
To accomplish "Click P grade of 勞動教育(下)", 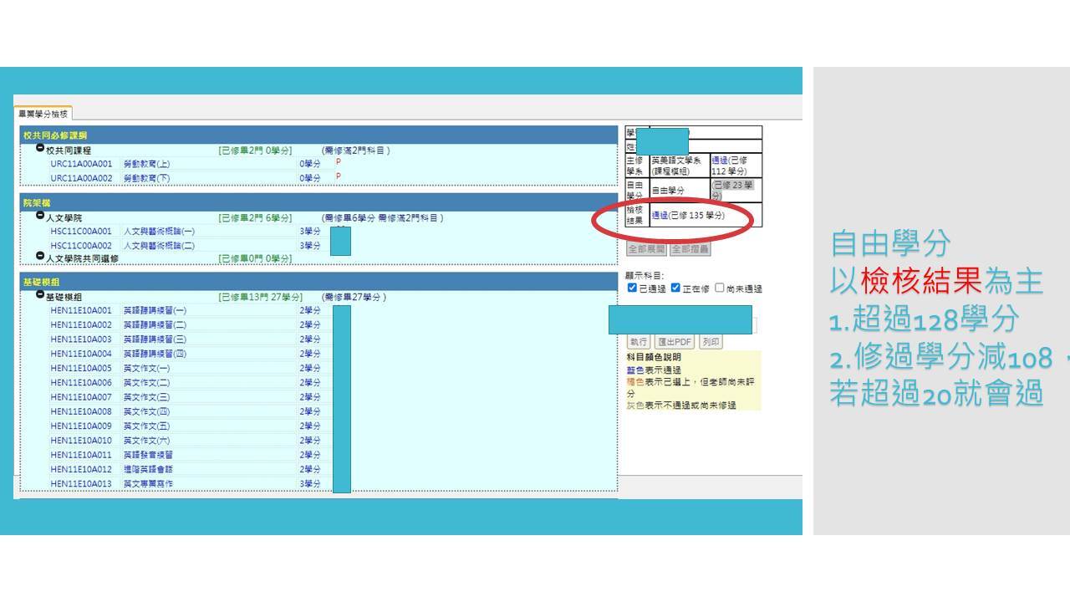I will [339, 176].
